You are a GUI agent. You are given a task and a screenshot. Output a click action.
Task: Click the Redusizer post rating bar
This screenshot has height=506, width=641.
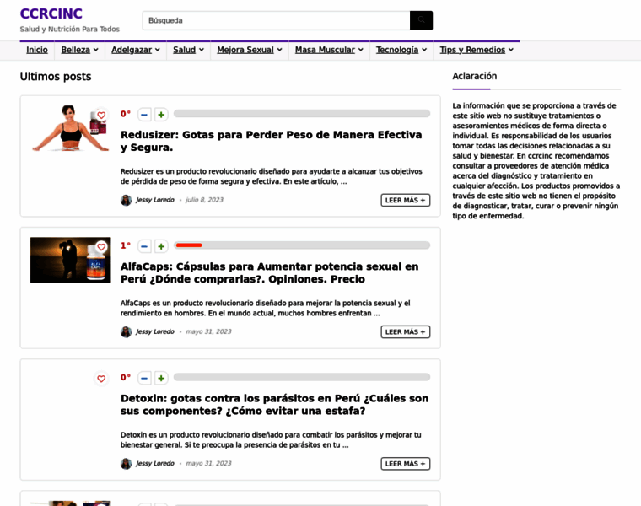click(302, 113)
